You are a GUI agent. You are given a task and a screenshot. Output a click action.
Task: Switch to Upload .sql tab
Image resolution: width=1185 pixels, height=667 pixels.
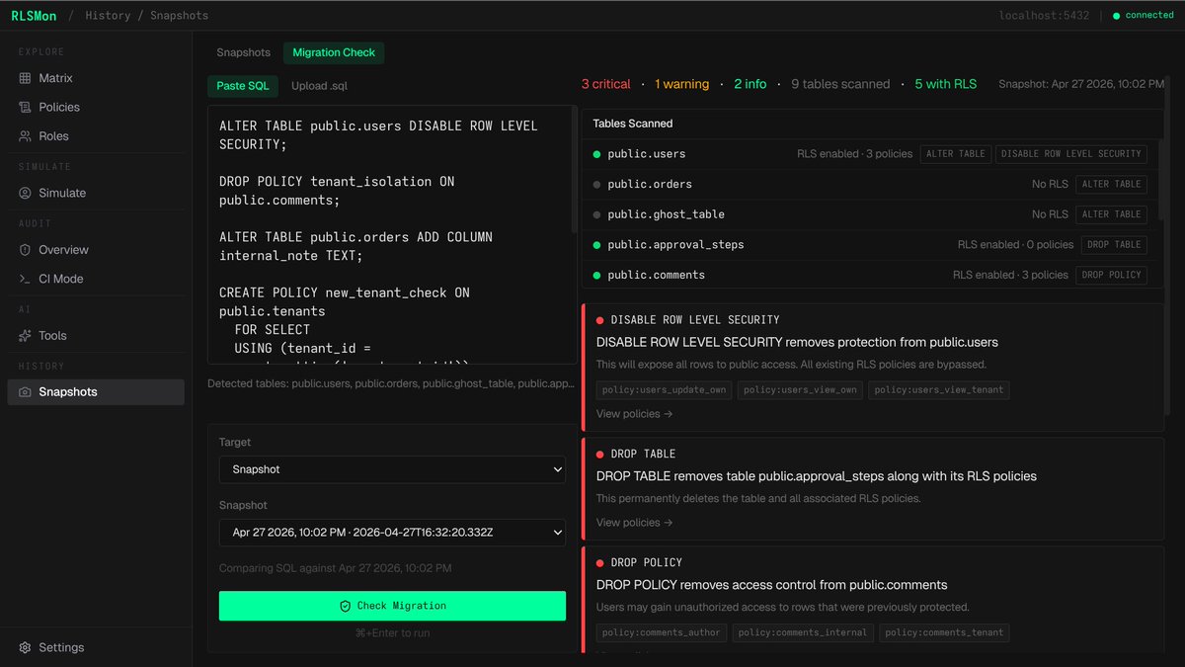click(319, 86)
